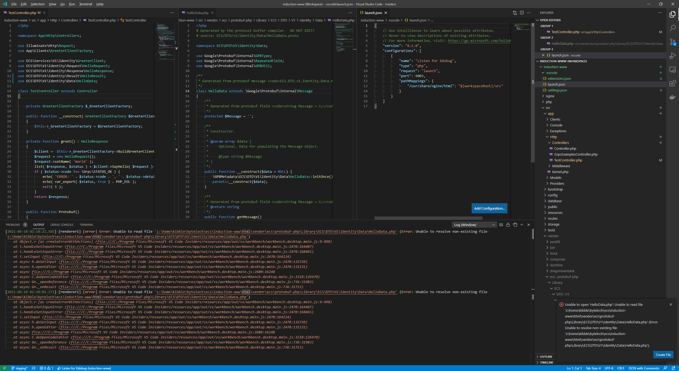Open the Extensions view

[673, 83]
